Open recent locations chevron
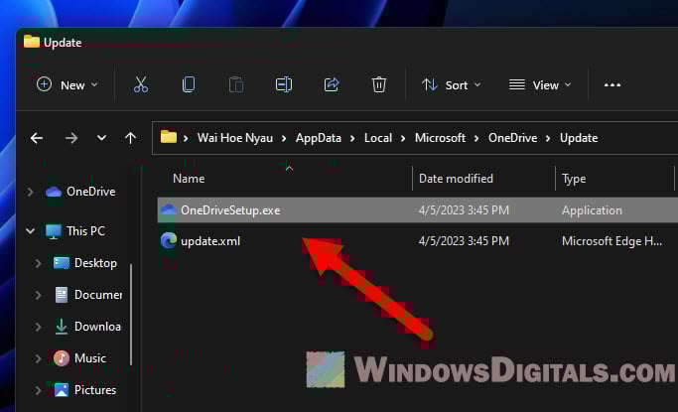 pos(101,138)
